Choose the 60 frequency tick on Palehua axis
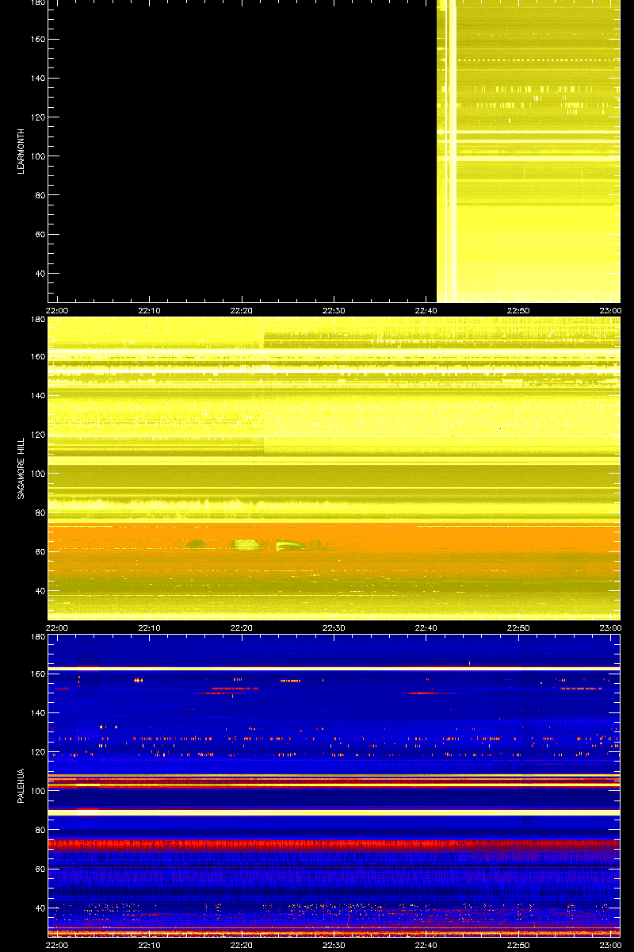Image resolution: width=634 pixels, height=952 pixels. pyautogui.click(x=40, y=869)
